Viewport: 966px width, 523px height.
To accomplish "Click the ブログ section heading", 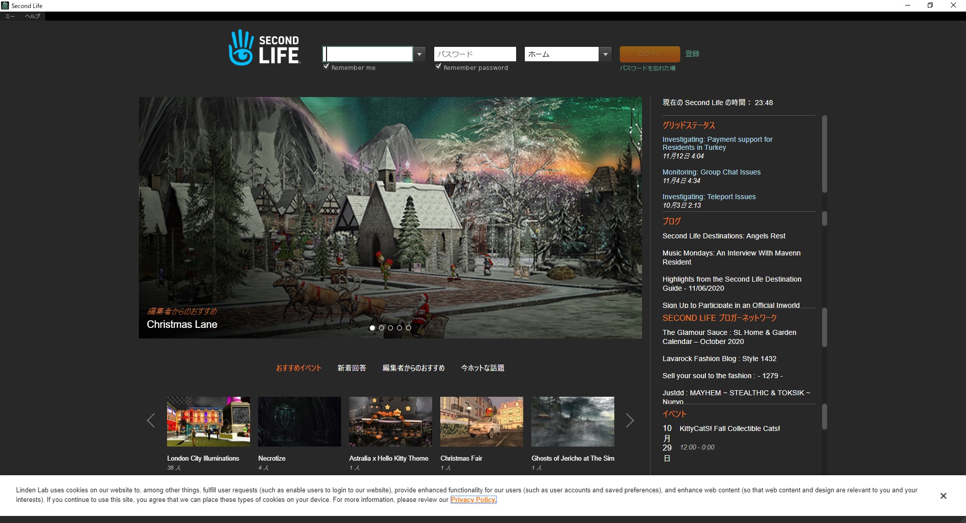I will click(672, 221).
